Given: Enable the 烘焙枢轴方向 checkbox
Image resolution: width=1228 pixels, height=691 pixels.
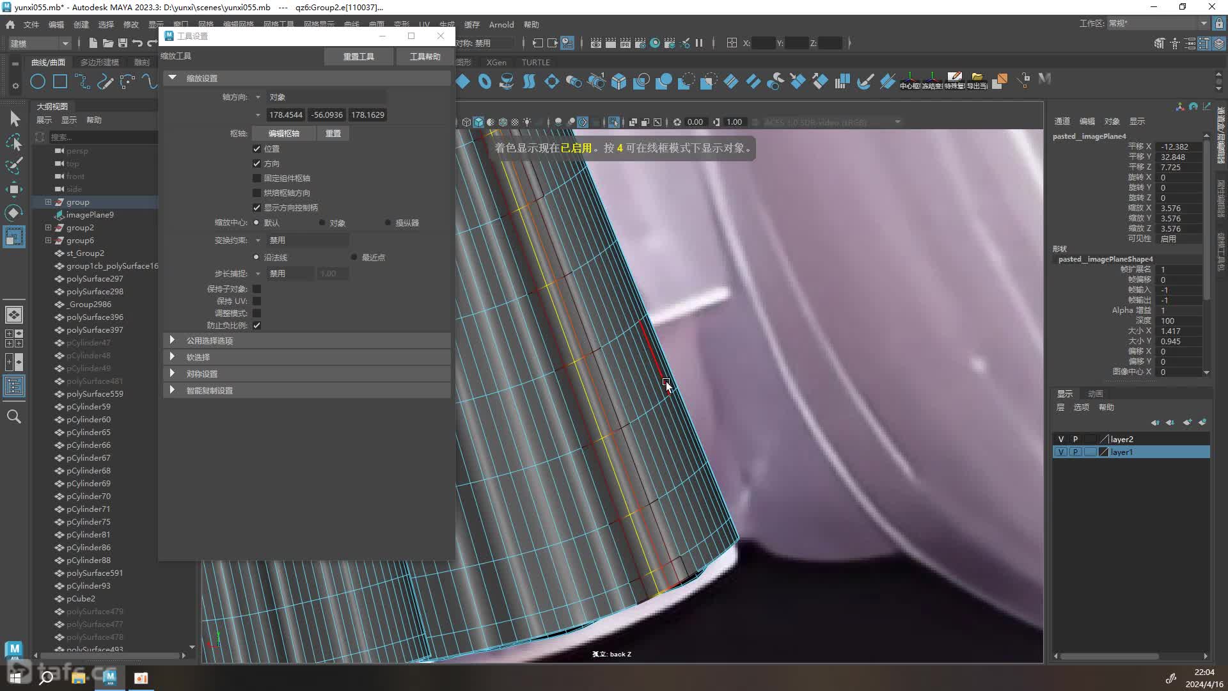Looking at the screenshot, I should (256, 193).
